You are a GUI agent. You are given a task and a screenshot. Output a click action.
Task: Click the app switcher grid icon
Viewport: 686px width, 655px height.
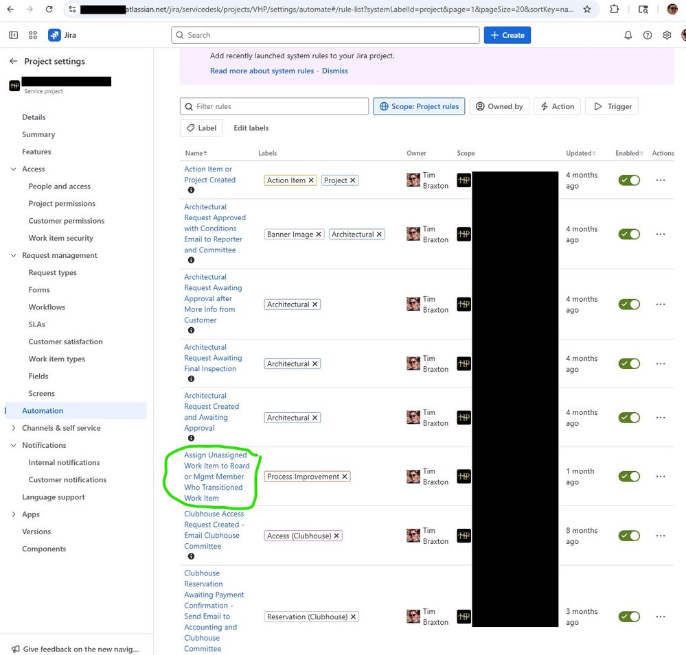point(33,35)
